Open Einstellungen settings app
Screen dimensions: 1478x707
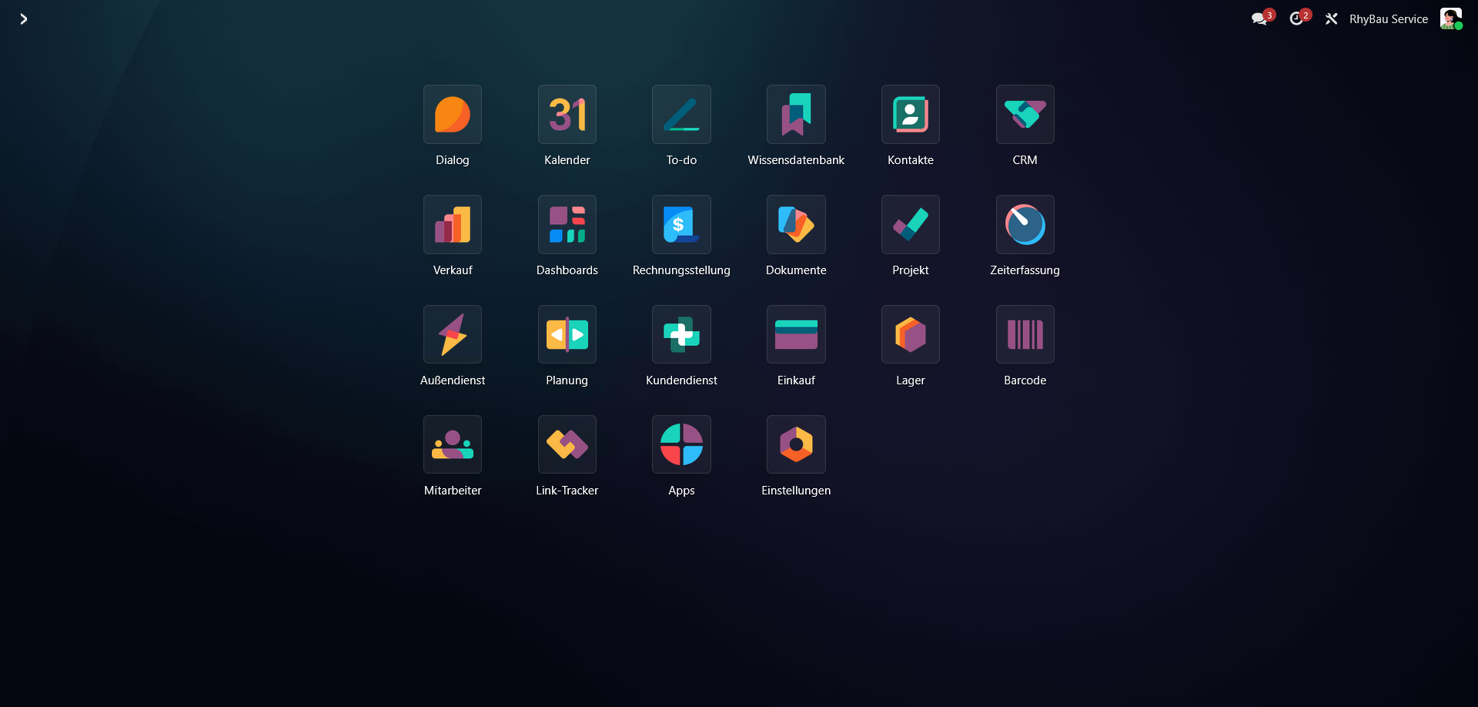coord(796,445)
